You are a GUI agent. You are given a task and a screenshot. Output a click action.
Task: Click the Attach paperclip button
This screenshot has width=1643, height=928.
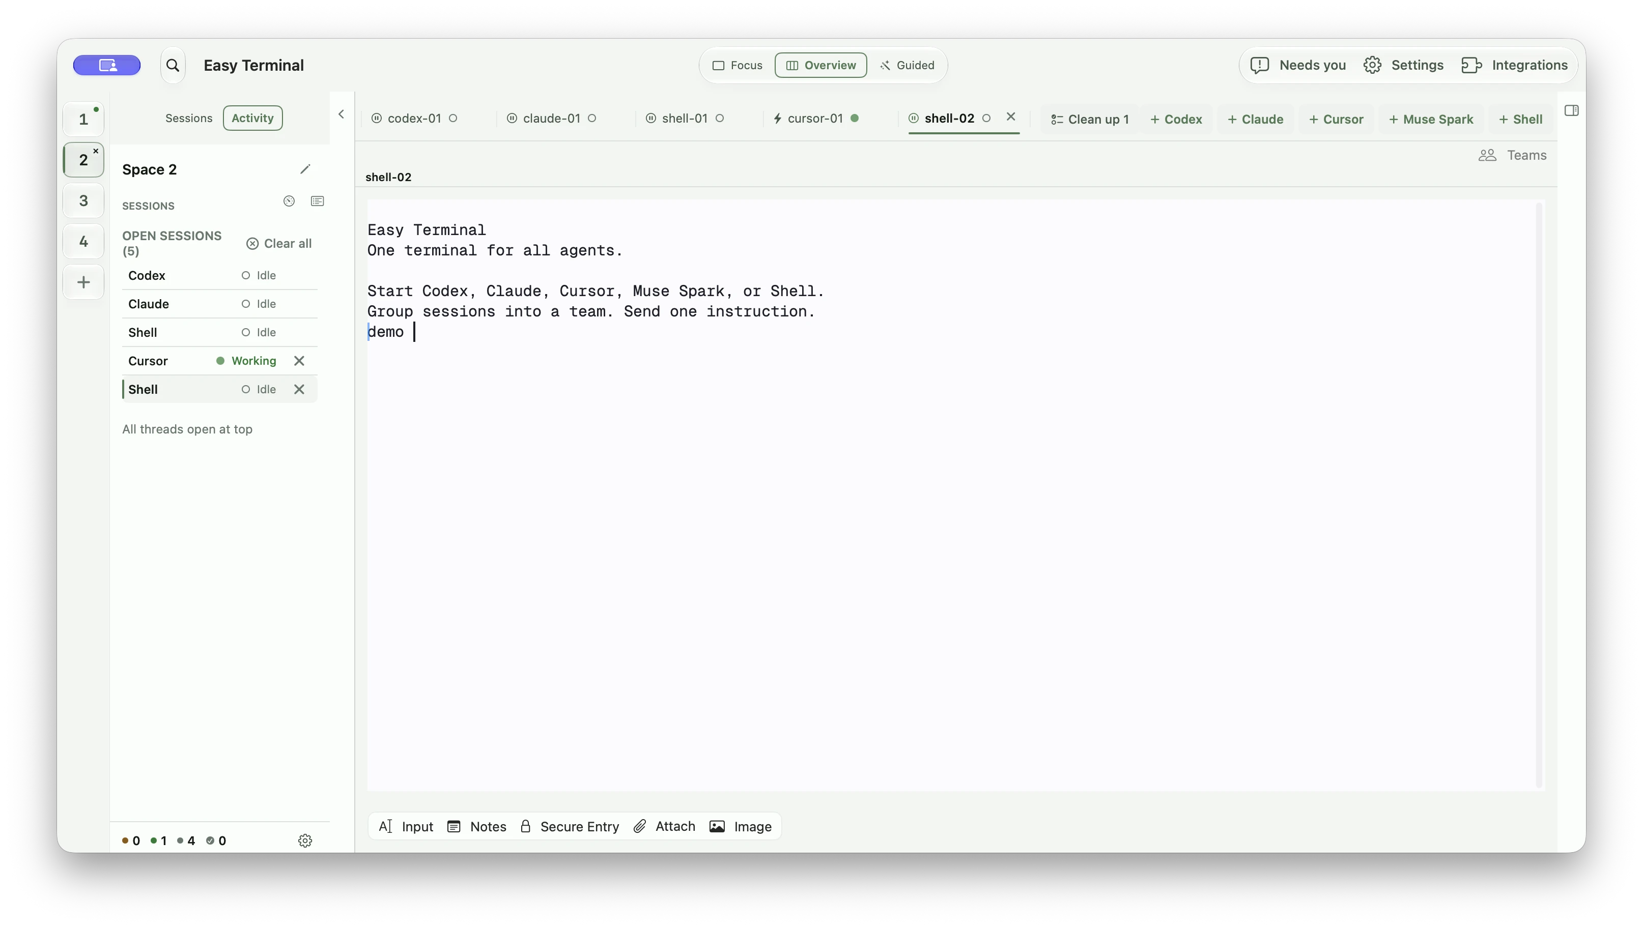pyautogui.click(x=665, y=826)
